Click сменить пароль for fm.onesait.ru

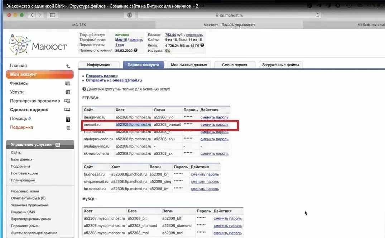205,189
